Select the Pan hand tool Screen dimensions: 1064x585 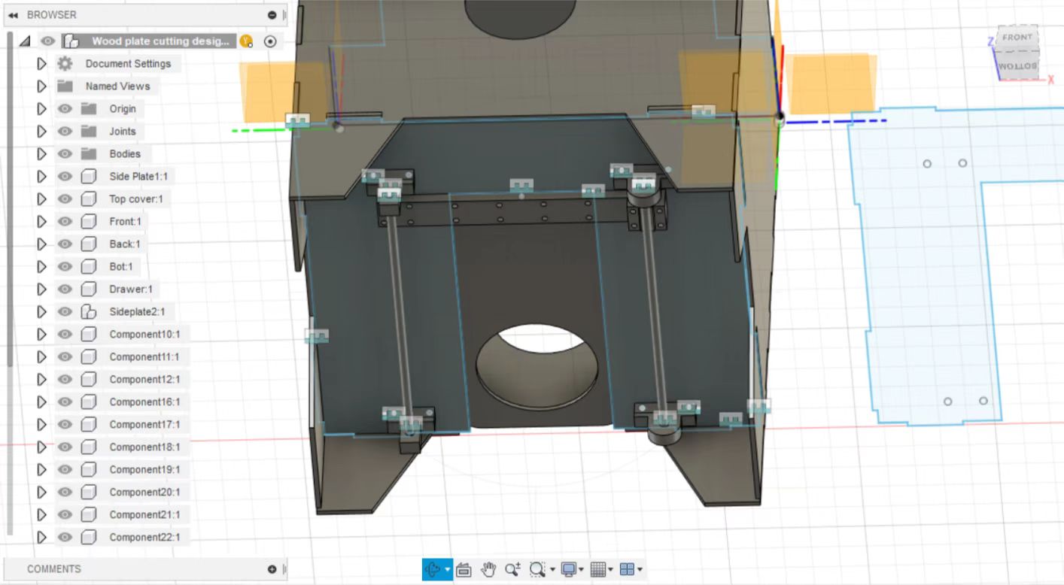[488, 569]
